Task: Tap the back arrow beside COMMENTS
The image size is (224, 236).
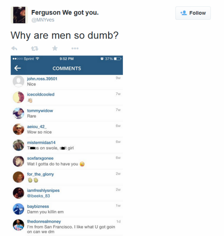Action: click(x=18, y=68)
